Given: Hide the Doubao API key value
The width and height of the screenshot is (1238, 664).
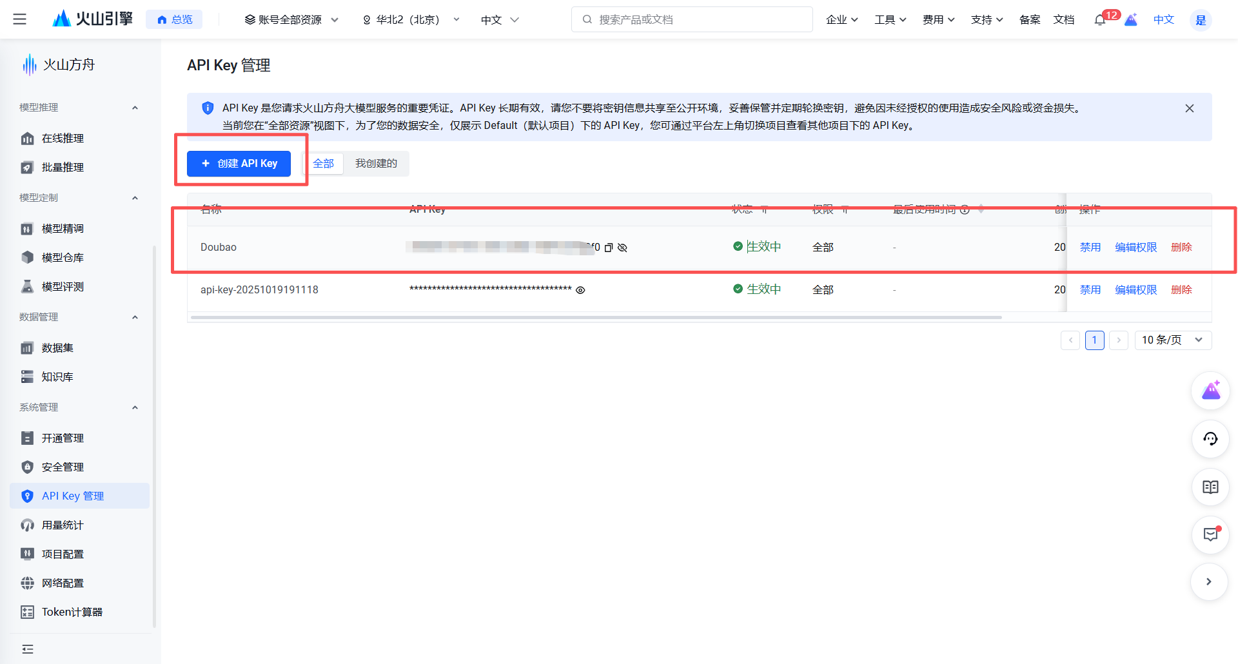Looking at the screenshot, I should [622, 248].
